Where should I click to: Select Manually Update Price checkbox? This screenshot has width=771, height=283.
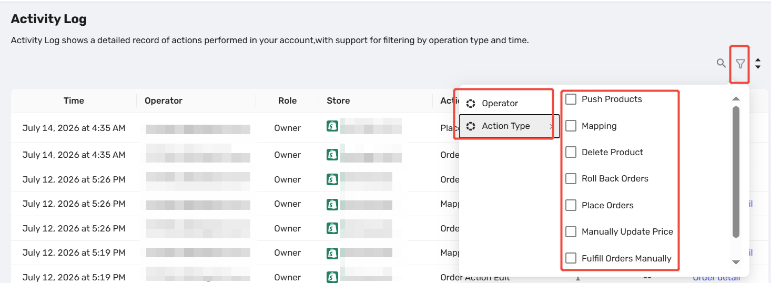click(571, 231)
